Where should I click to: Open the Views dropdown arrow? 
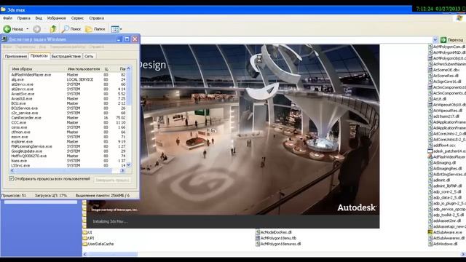pos(121,29)
